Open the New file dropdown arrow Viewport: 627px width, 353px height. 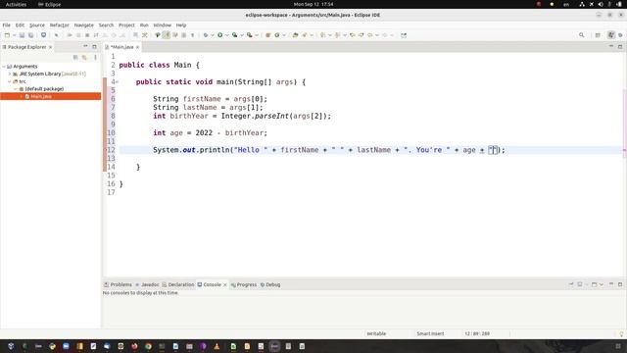14,35
